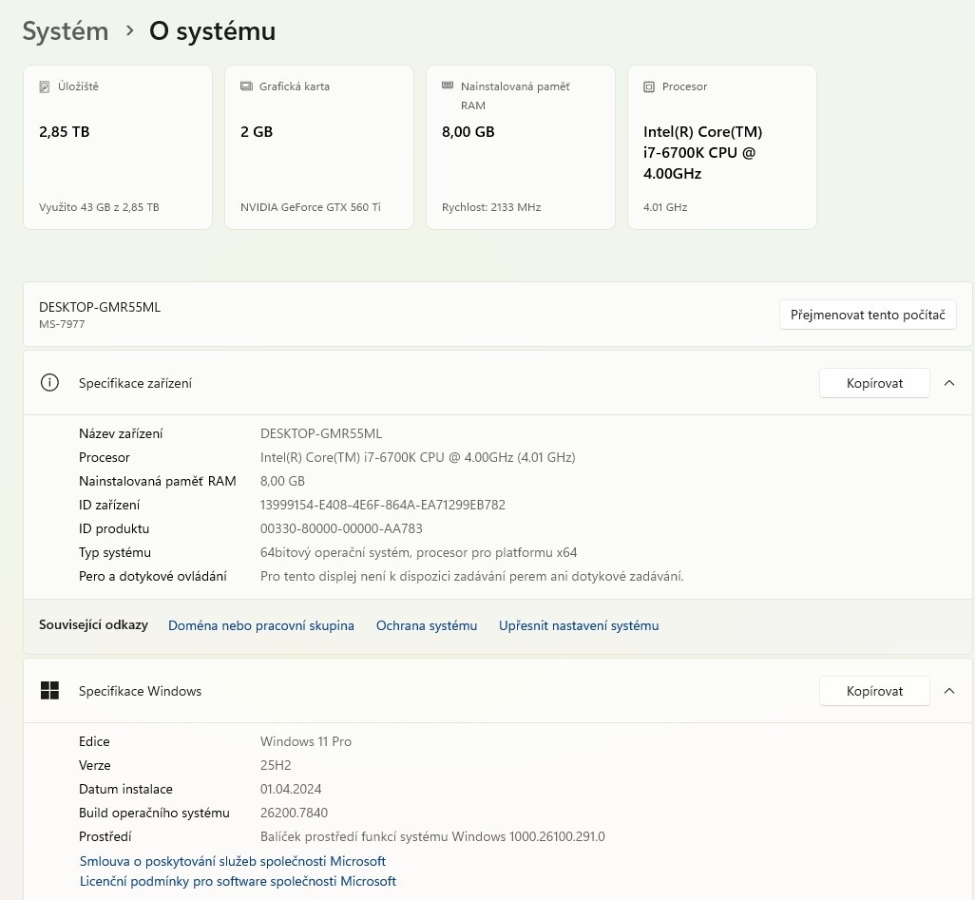Open the Ochrana systému link
The image size is (975, 900).
427,625
